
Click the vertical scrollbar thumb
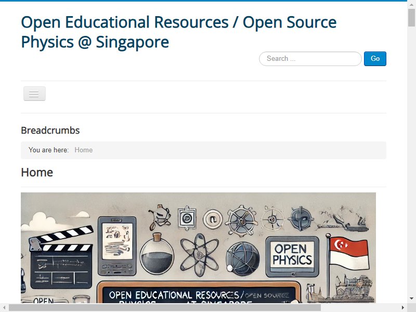pyautogui.click(x=411, y=18)
